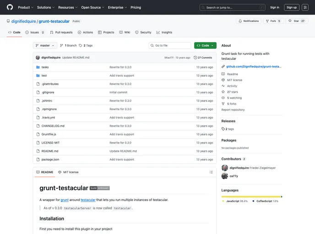315x234 pixels.
Task: Switch to the Wiki tab
Action: (125, 32)
